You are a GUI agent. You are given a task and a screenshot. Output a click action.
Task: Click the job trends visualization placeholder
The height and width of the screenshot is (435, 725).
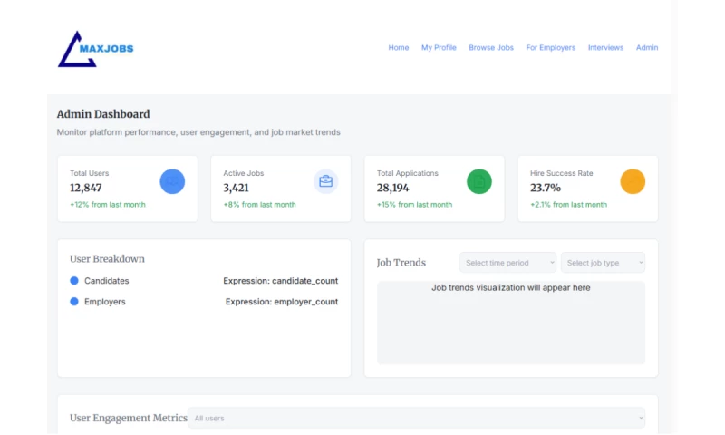(511, 323)
